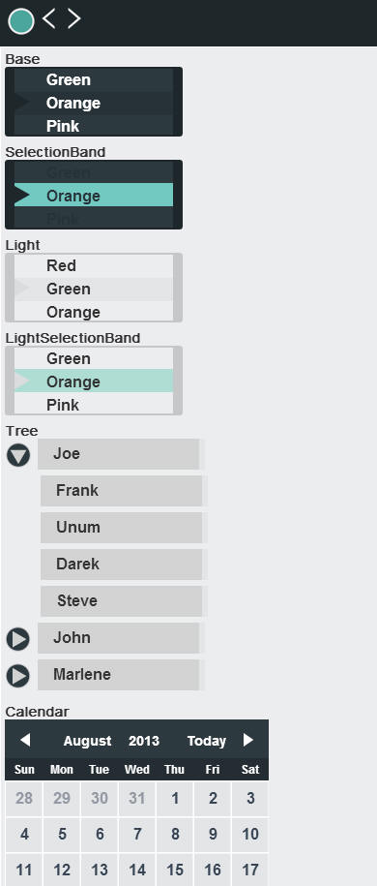Viewport: 377px width, 886px height.
Task: Select Green in the Base picker
Action: point(94,79)
